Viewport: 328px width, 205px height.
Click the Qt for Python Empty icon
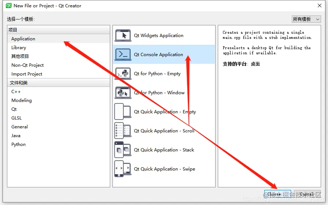tap(123, 74)
